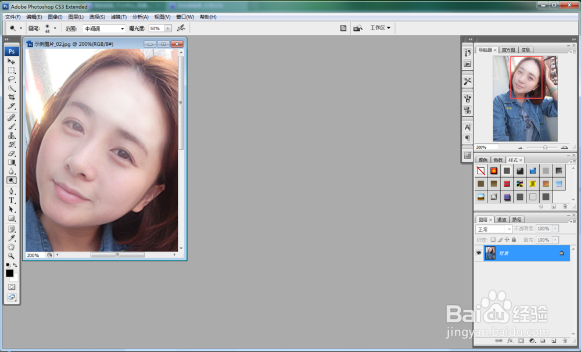The image size is (581, 352).
Task: Add a layer mask button
Action: pyautogui.click(x=521, y=340)
